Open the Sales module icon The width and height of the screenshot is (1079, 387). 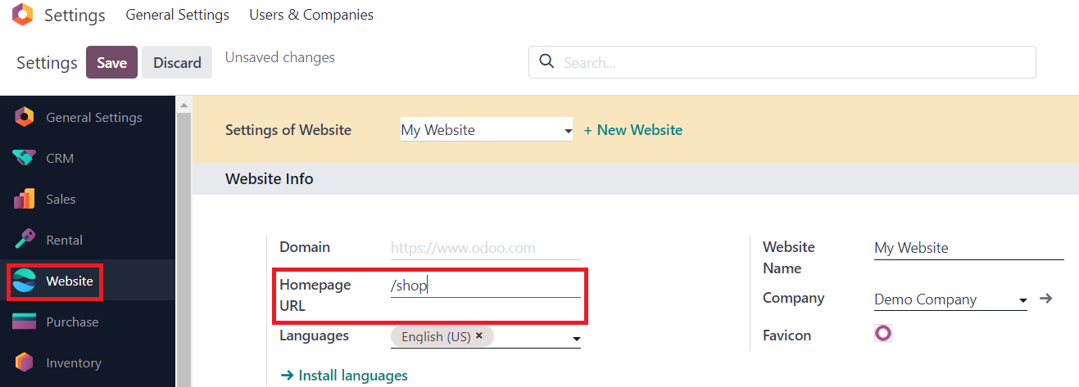[x=24, y=199]
